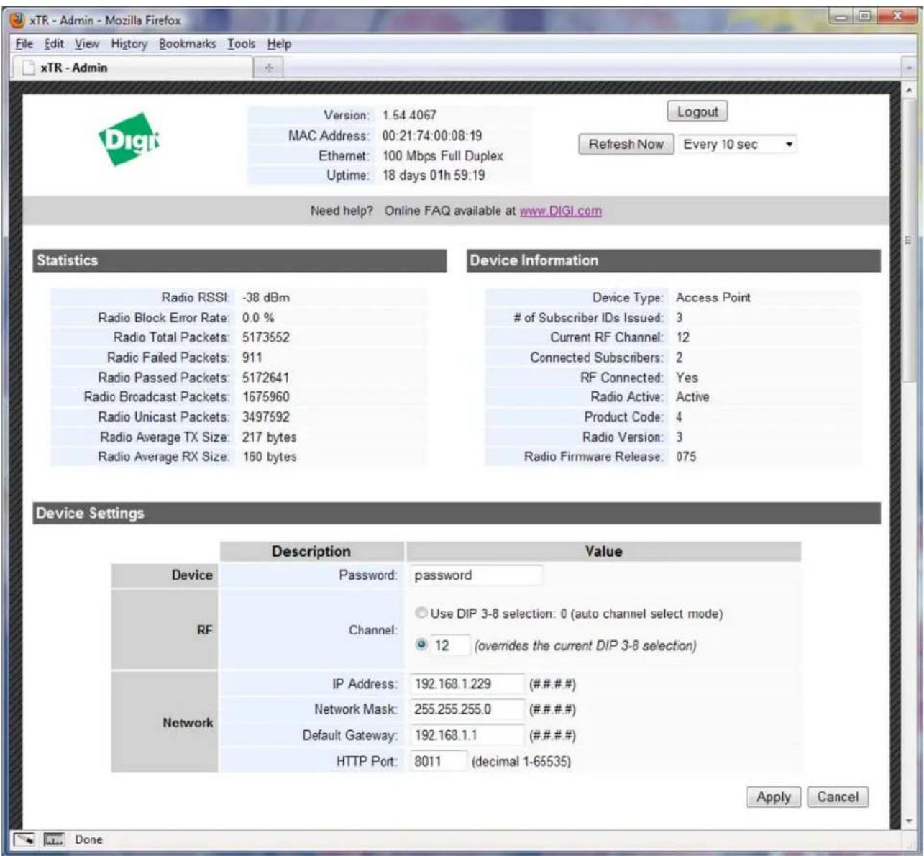Click the second status bar icon
Image resolution: width=924 pixels, height=856 pixels.
point(53,839)
